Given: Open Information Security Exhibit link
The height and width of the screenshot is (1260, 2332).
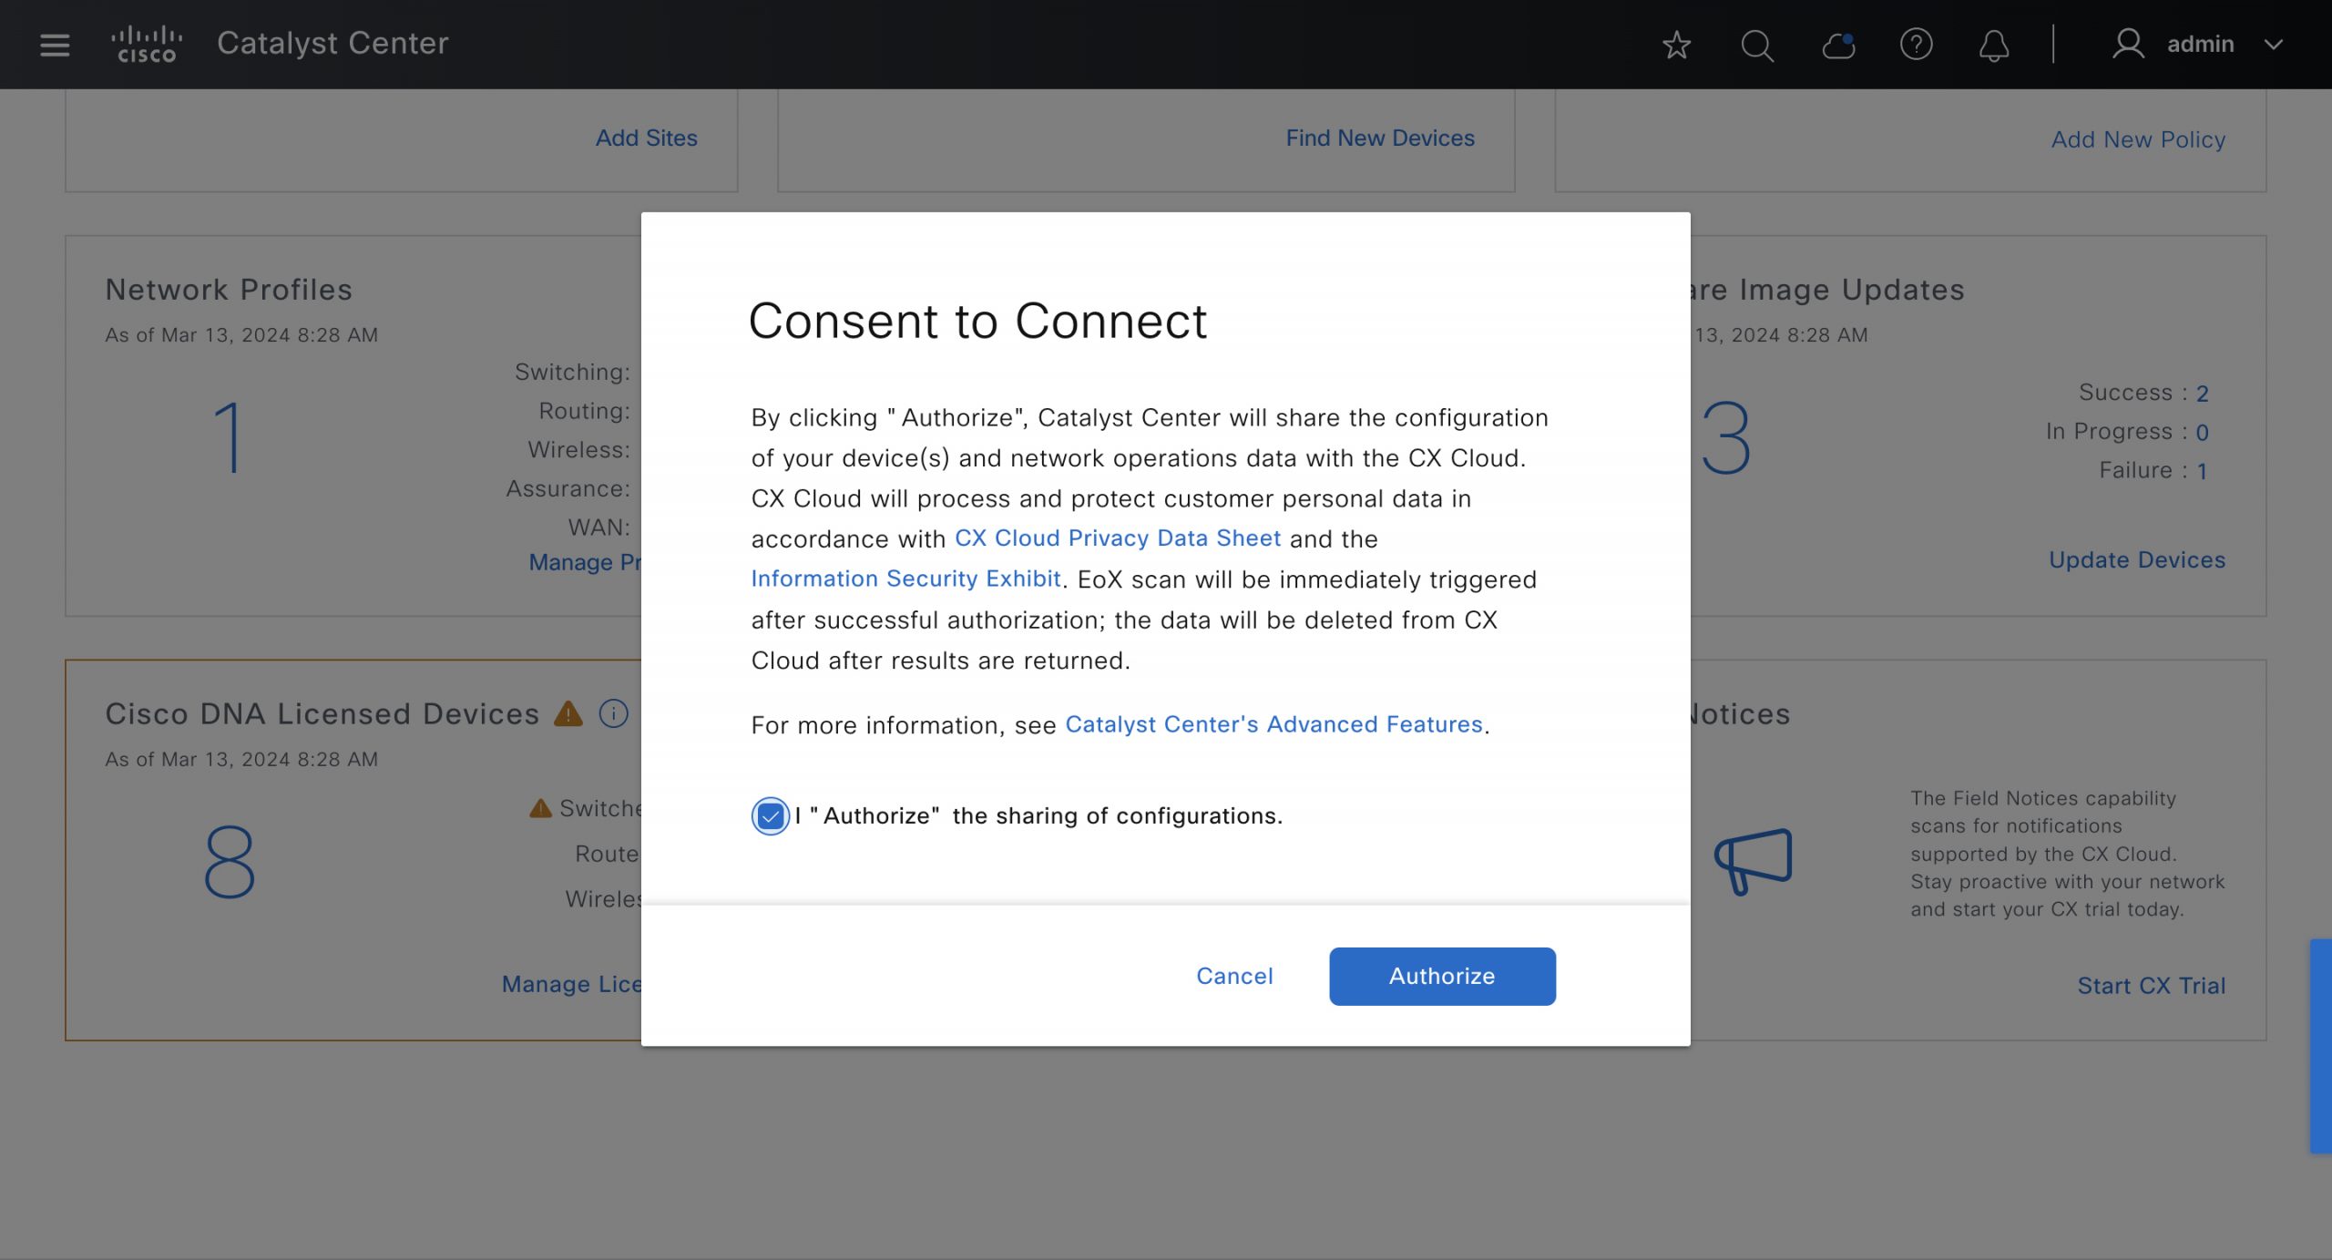Looking at the screenshot, I should coord(905,579).
